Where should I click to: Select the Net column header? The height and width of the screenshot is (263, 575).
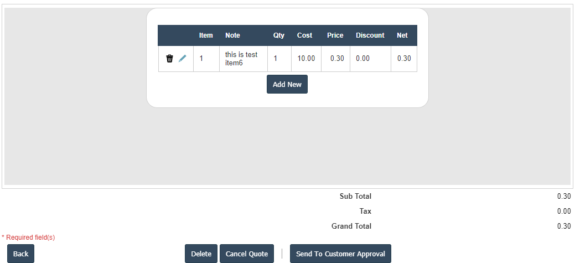[x=402, y=35]
